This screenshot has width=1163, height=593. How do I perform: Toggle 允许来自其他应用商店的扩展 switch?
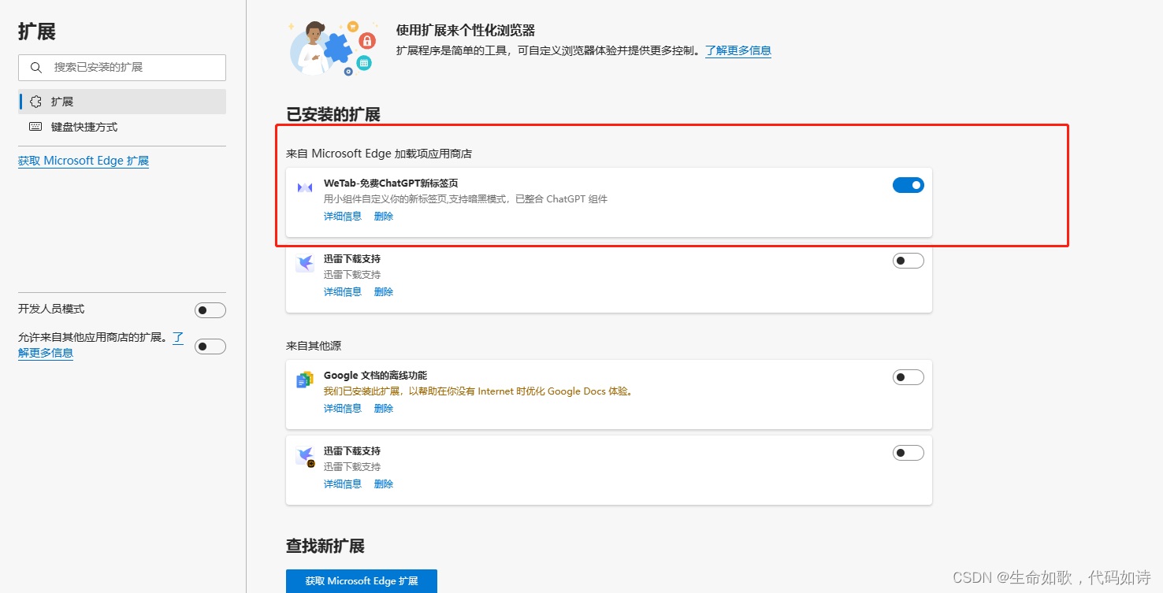[x=210, y=347]
